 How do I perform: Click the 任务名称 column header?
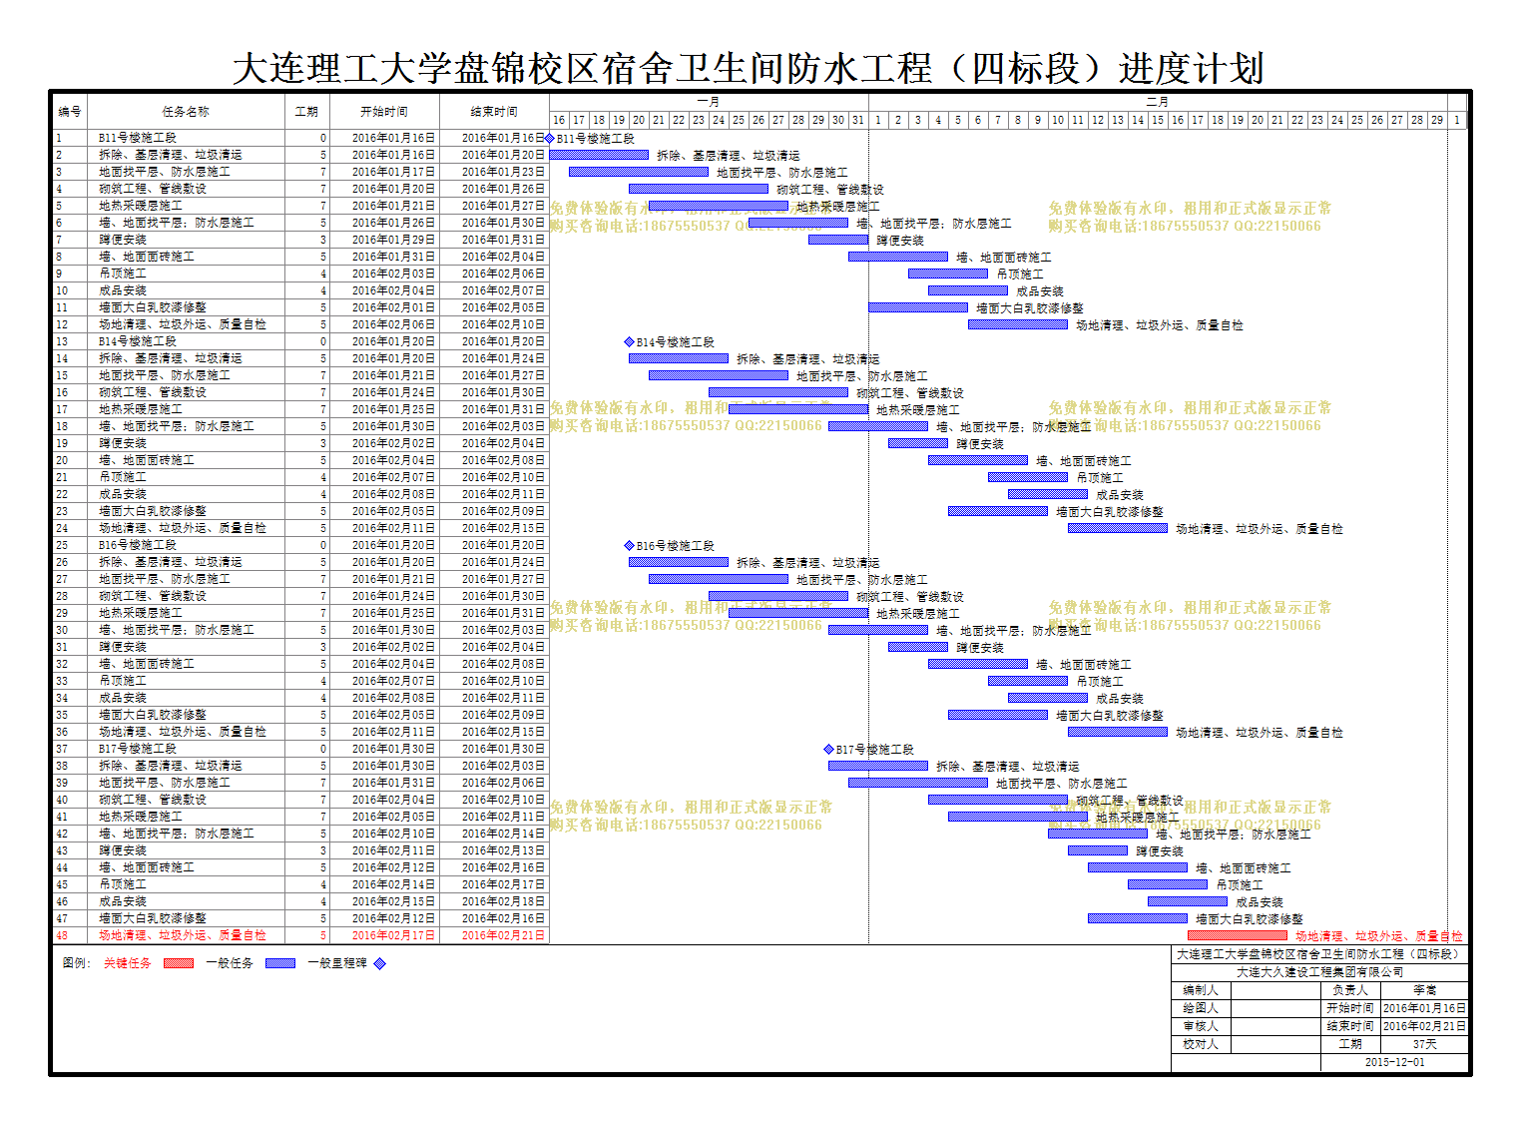(x=186, y=111)
